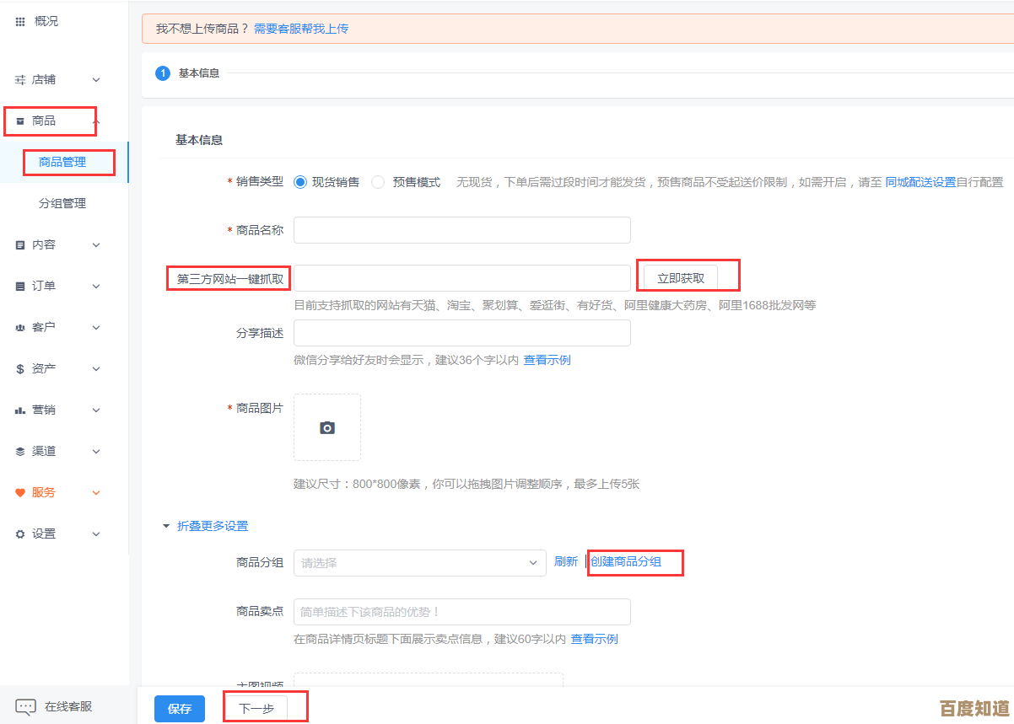Open the 概况 overview grid icon

pos(20,21)
